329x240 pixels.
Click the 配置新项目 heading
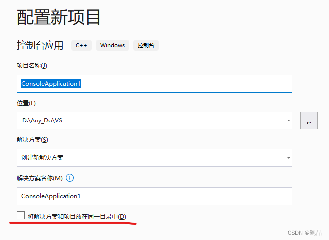tap(58, 17)
